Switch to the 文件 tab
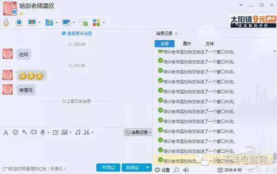Screen dimensions: 277x174 point(210,44)
